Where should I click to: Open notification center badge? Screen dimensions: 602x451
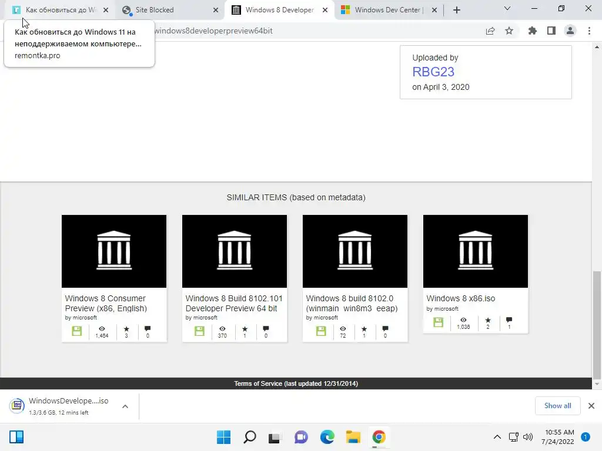tap(586, 437)
